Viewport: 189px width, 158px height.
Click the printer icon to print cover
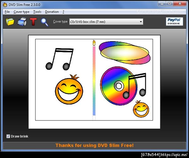tap(22, 22)
